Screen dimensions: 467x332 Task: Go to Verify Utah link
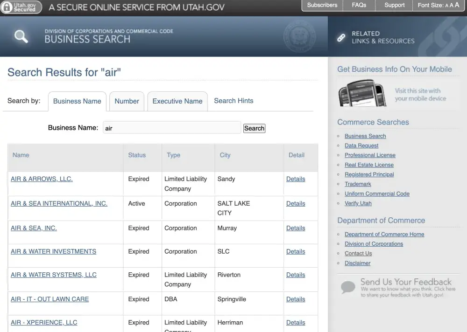point(358,203)
